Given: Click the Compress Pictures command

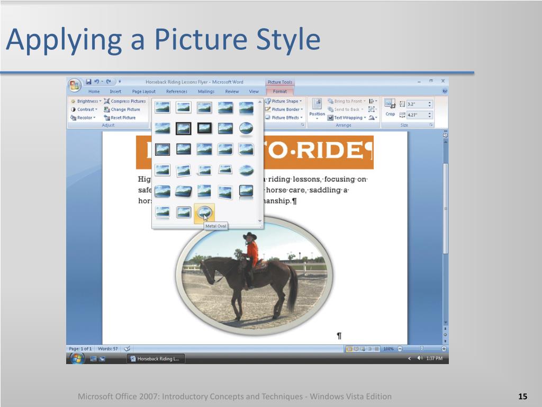Looking at the screenshot, I should coord(125,101).
